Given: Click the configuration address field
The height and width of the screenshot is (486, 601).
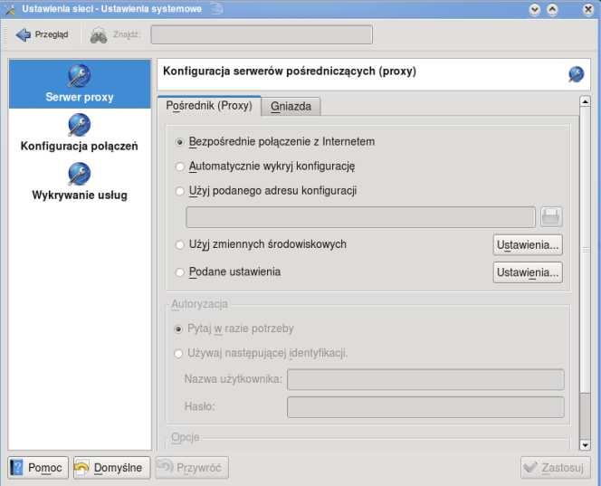Looking at the screenshot, I should coord(360,217).
